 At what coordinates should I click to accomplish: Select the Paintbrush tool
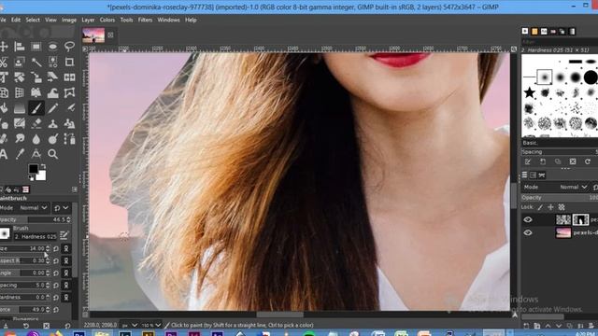tap(36, 108)
